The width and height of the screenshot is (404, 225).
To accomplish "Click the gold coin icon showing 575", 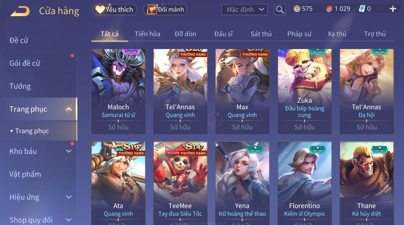I will (x=296, y=9).
